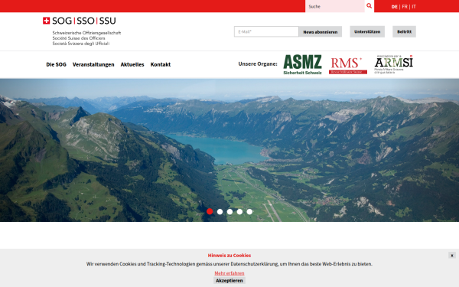459x287 pixels.
Task: Click the Unterstützen button
Action: [367, 31]
